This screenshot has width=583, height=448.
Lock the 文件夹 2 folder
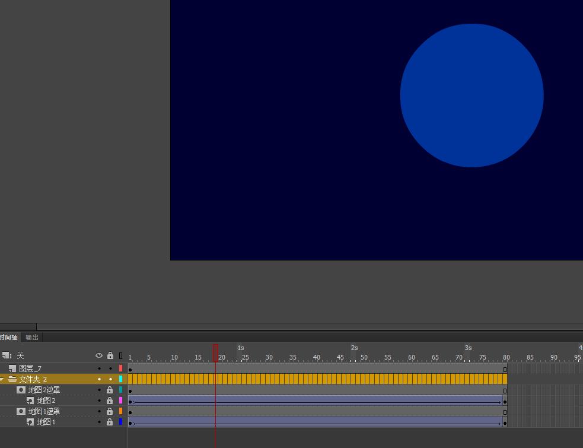tap(110, 379)
